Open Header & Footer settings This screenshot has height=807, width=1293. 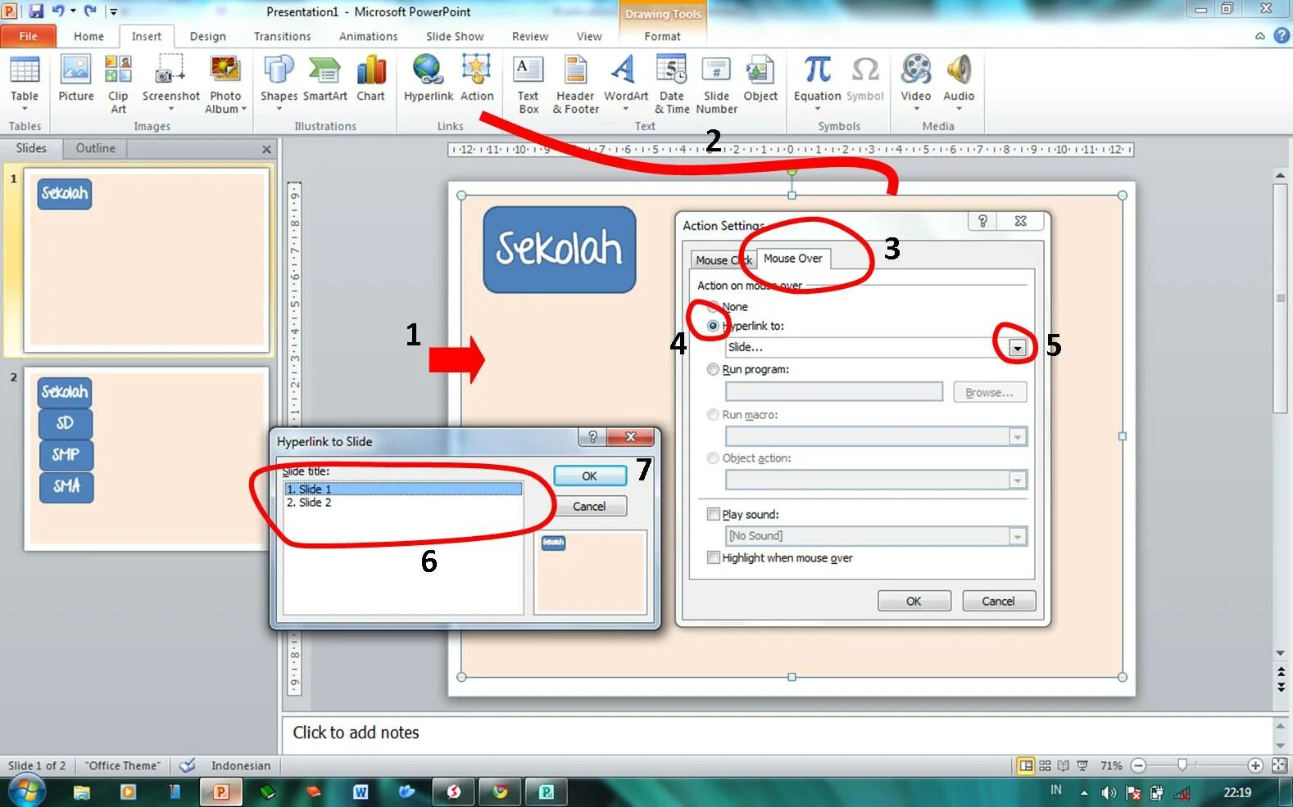pos(576,83)
